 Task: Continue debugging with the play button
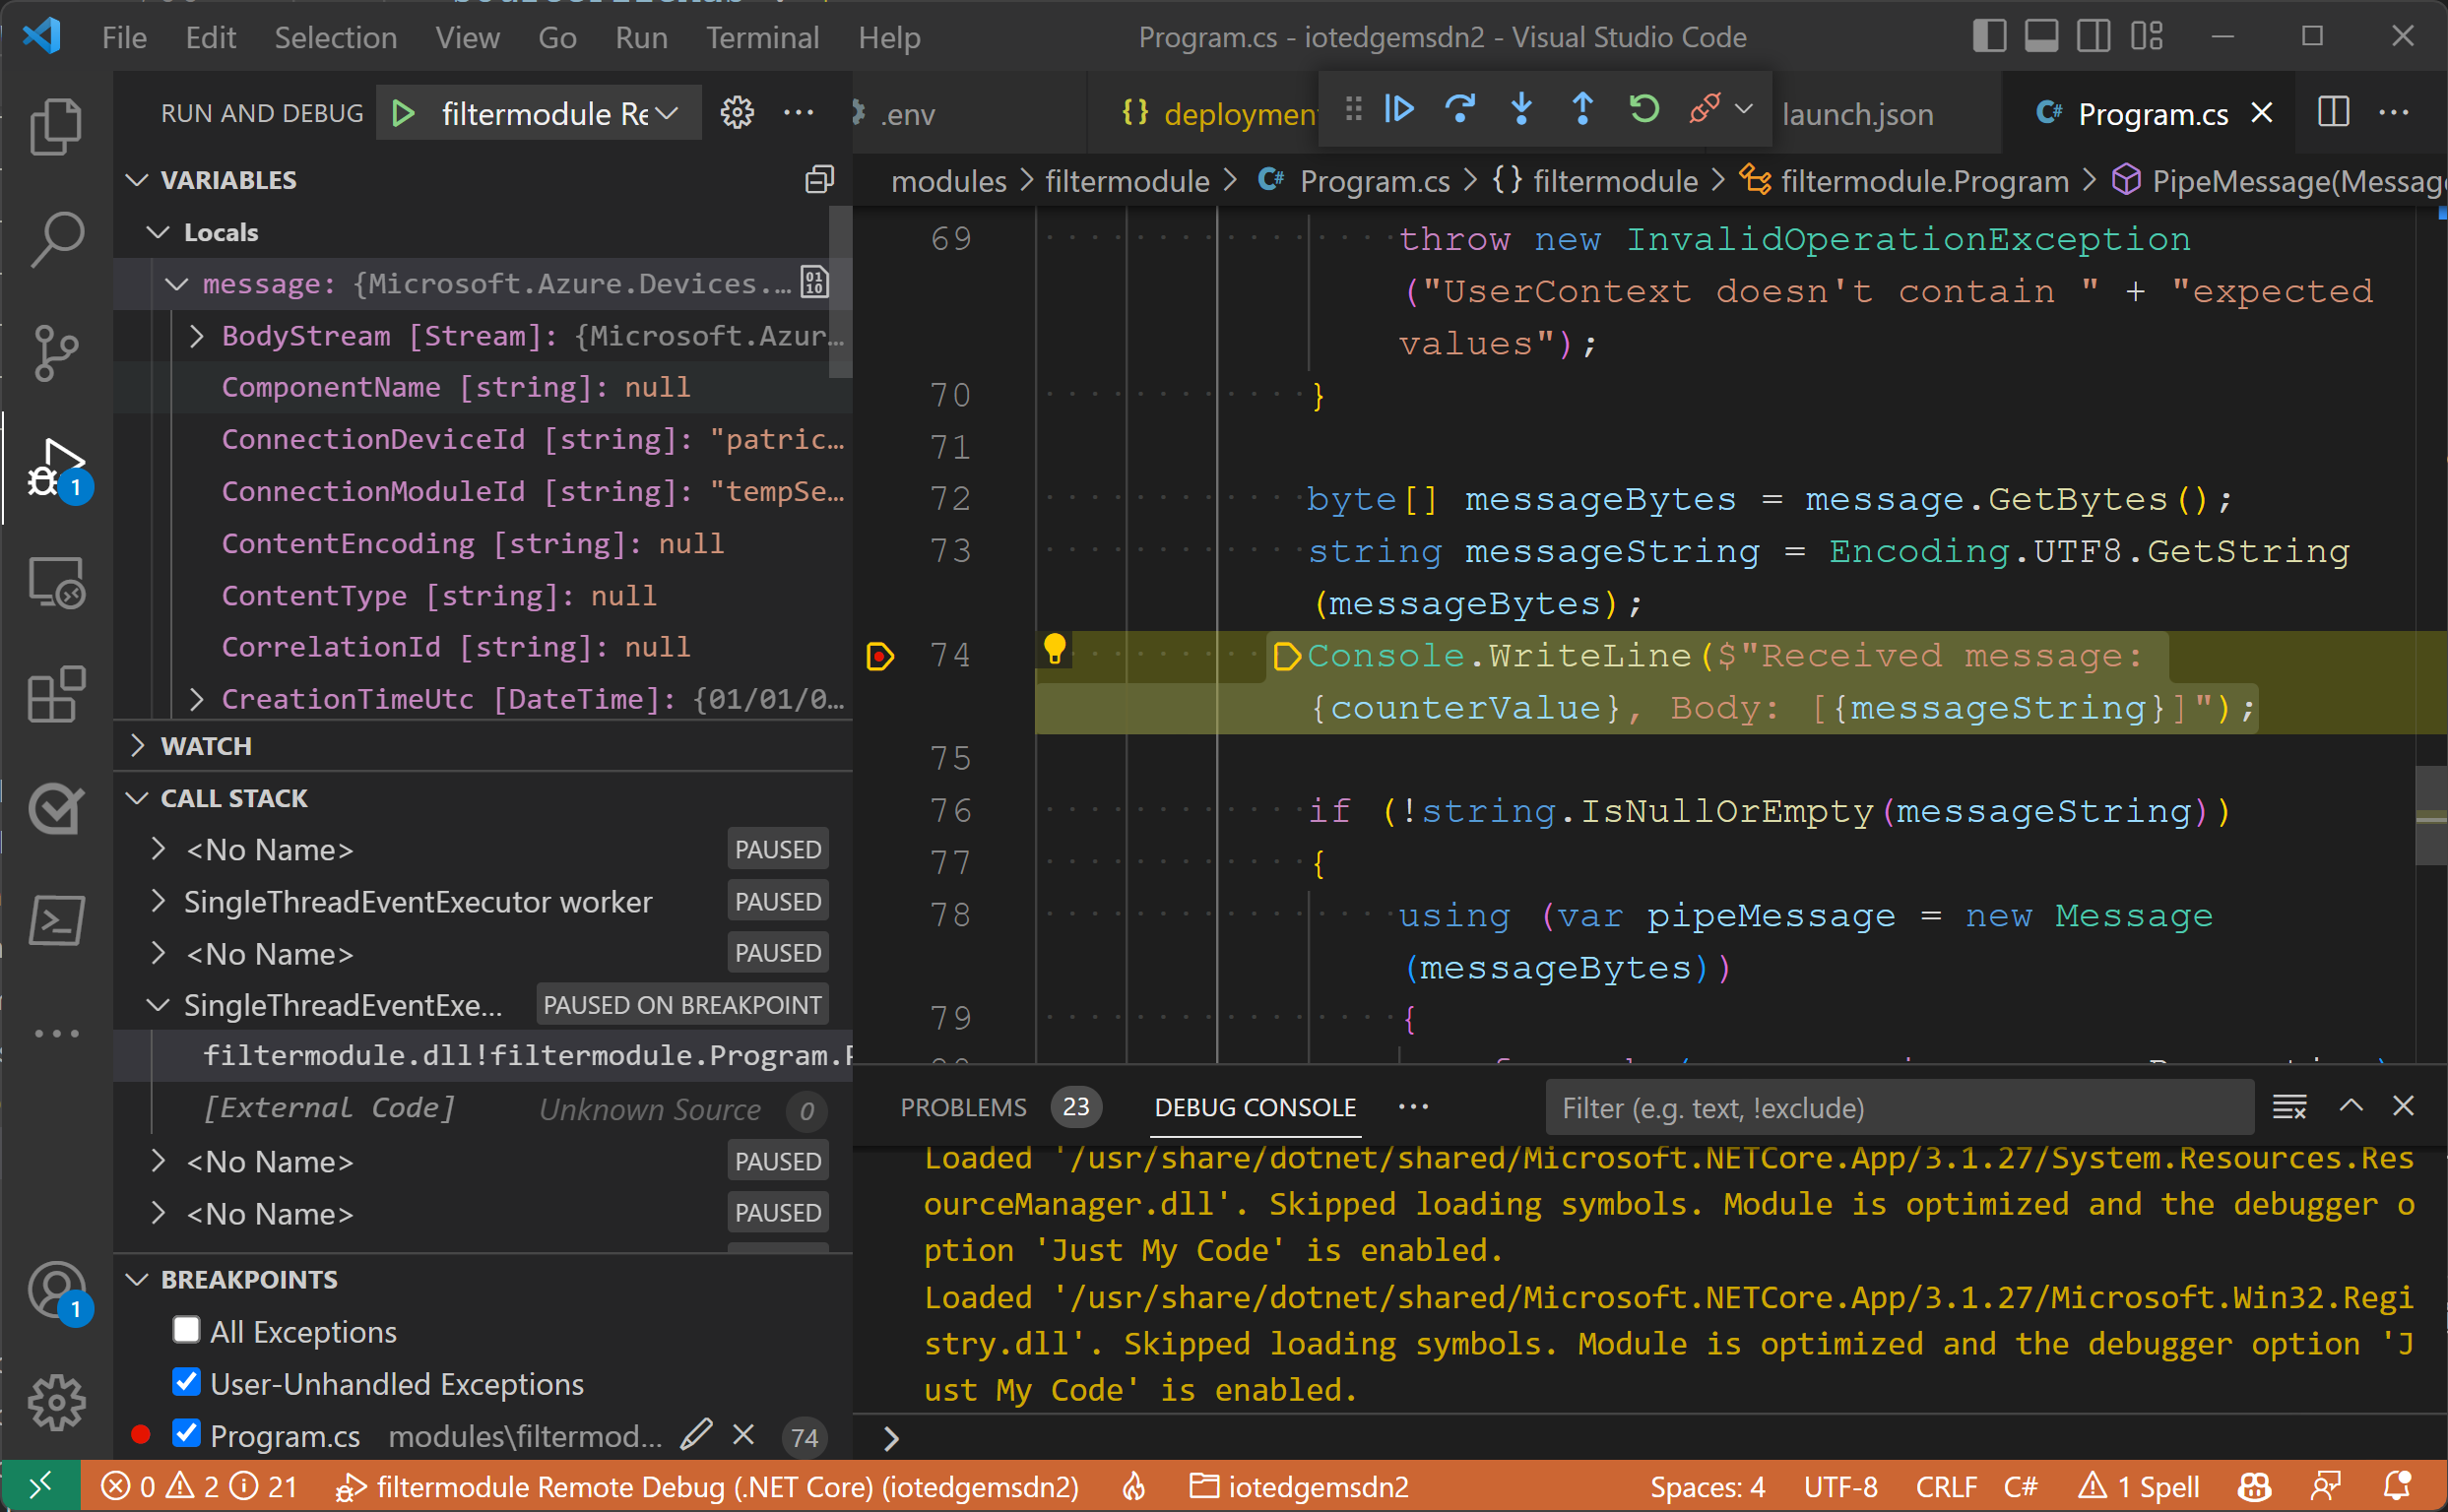click(x=1398, y=108)
